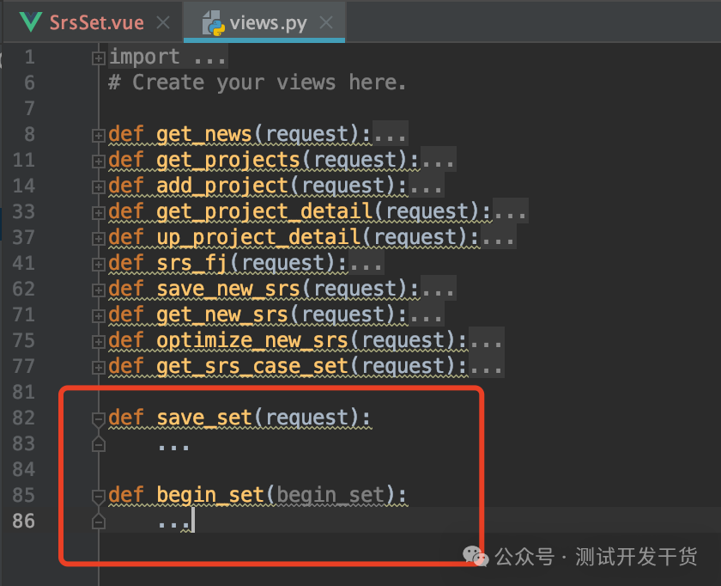This screenshot has width=721, height=586.
Task: Click the add_project function name
Action: coord(222,186)
